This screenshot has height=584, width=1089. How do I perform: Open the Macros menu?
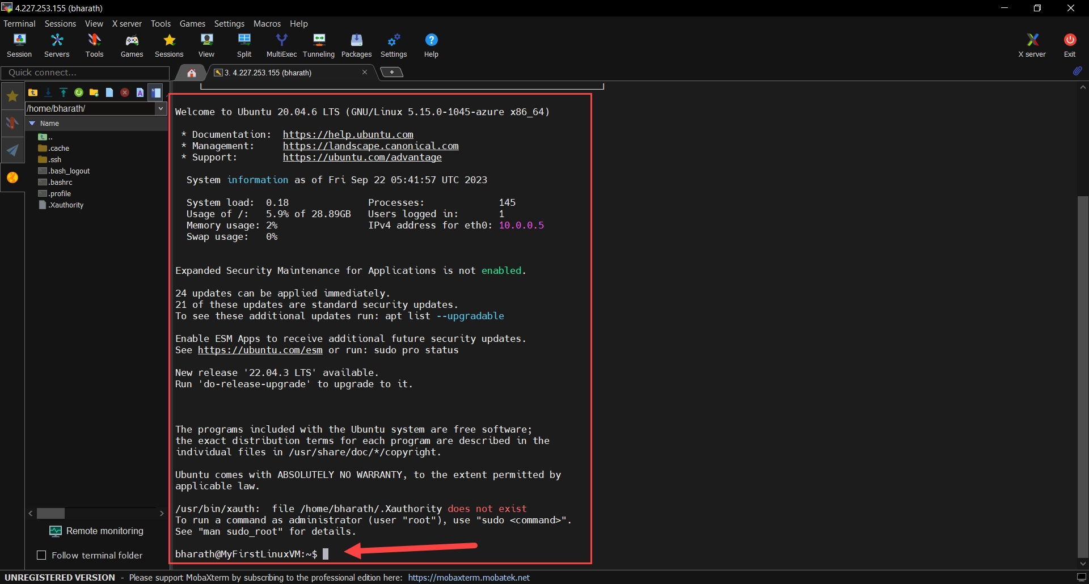point(267,24)
